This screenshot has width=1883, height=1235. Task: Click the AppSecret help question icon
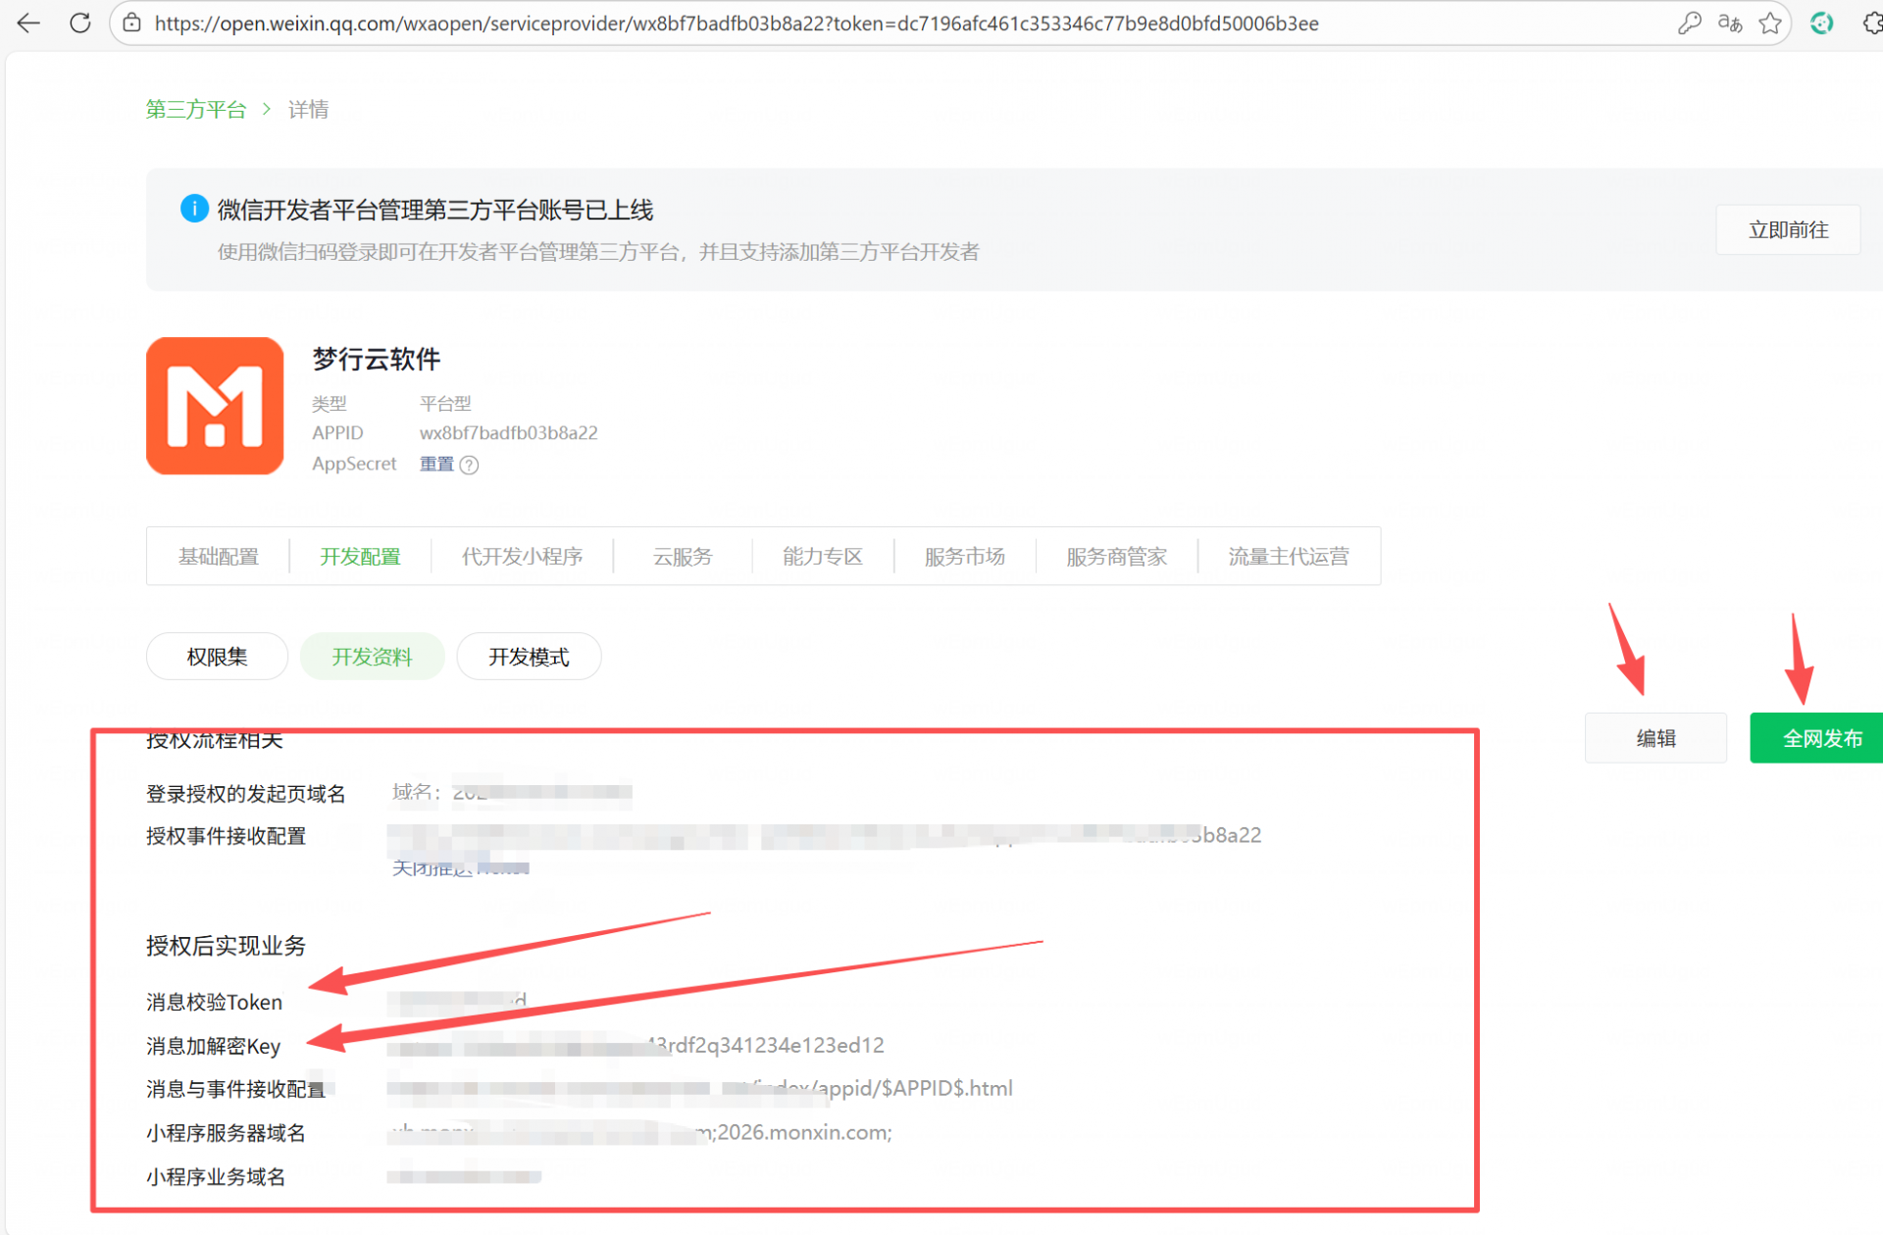tap(470, 466)
